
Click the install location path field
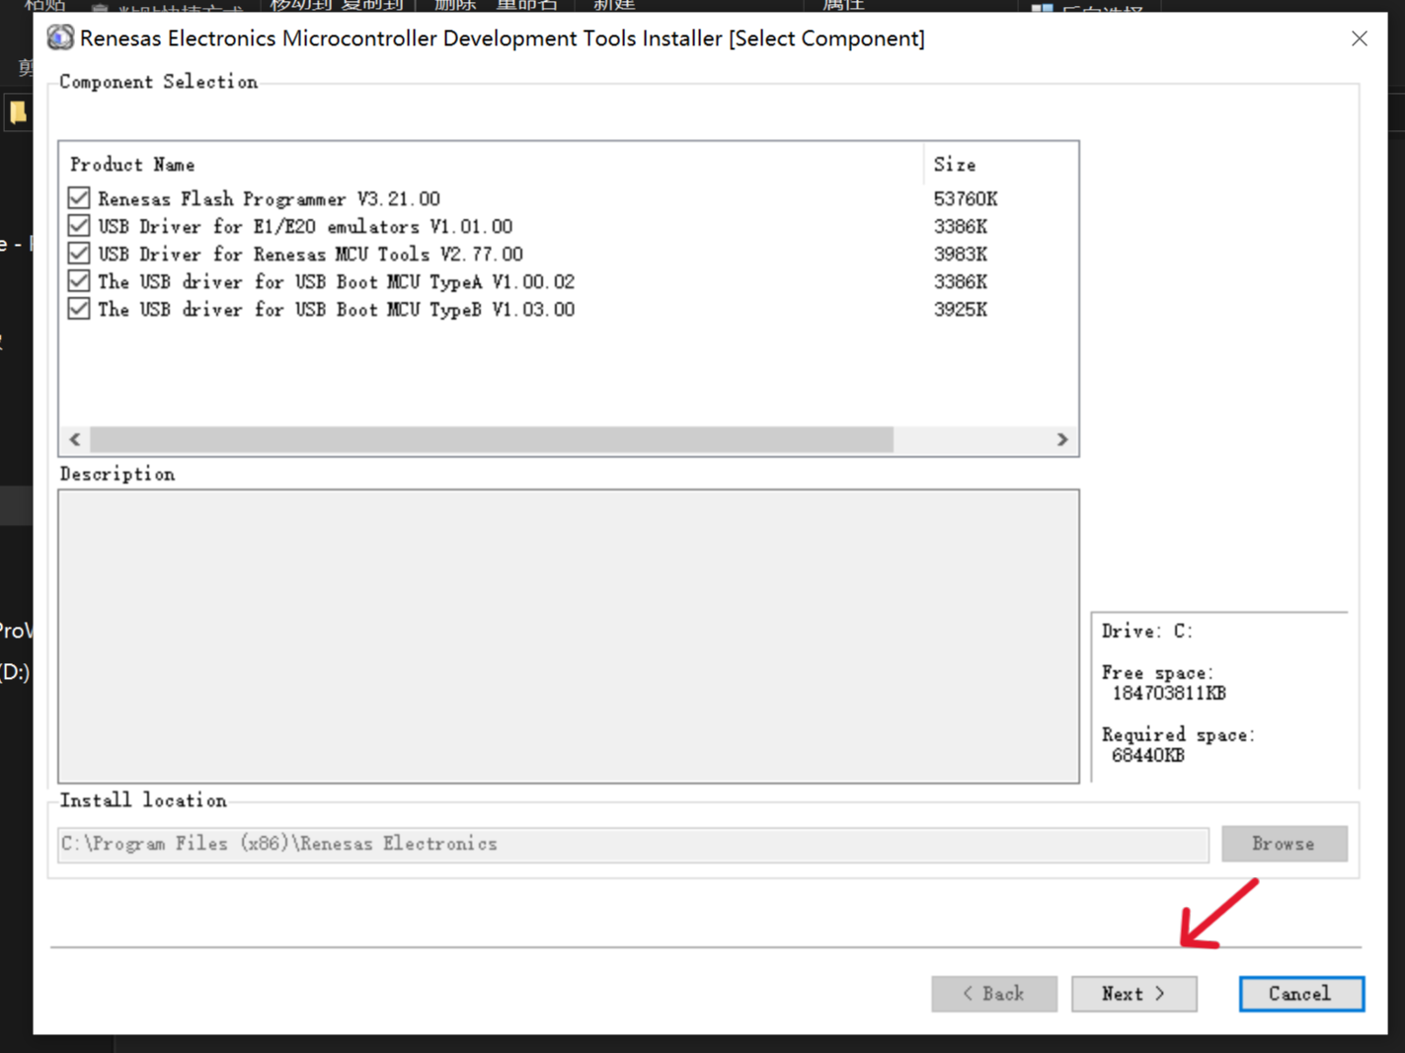(633, 844)
